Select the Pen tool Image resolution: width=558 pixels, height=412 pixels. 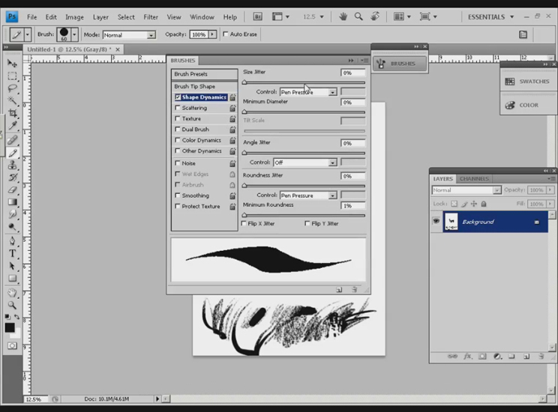pyautogui.click(x=12, y=241)
